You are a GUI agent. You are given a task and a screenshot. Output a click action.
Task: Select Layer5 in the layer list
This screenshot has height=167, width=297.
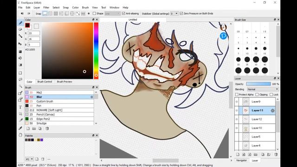255,137
